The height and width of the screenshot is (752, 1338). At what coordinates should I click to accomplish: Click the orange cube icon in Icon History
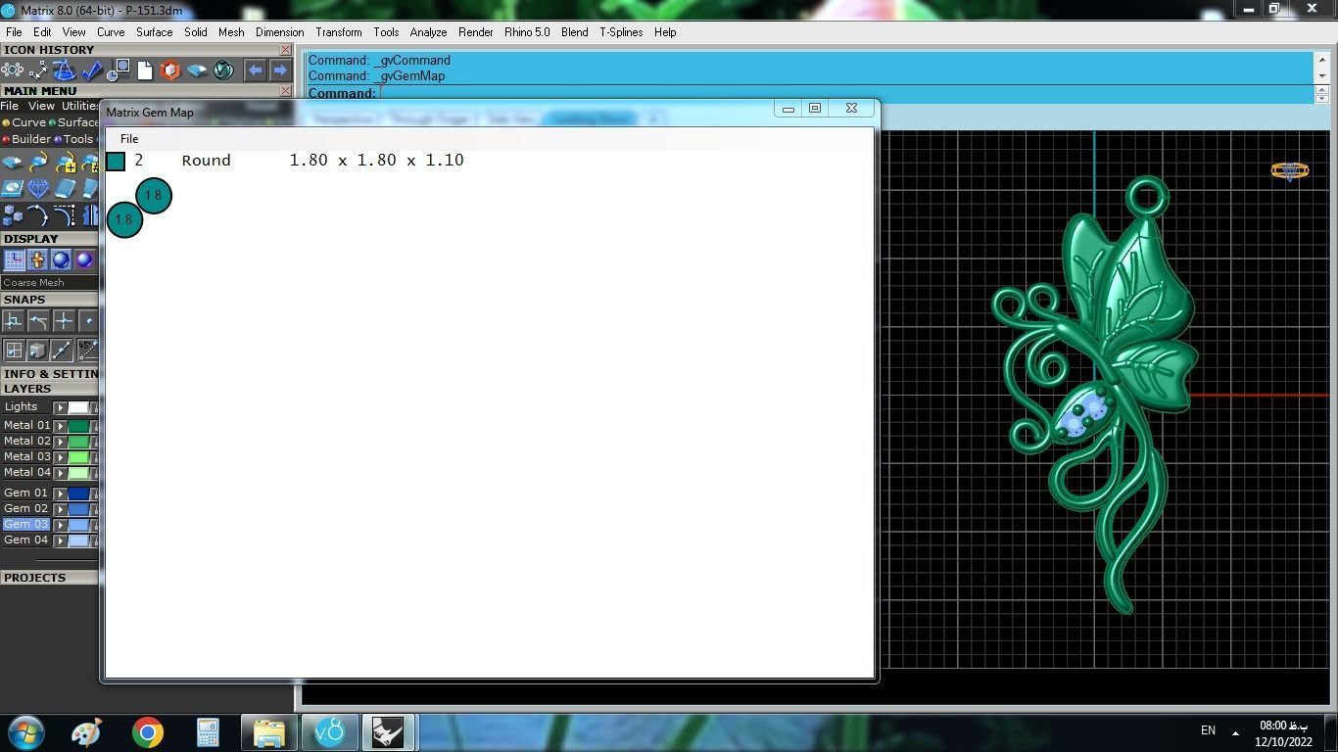170,70
